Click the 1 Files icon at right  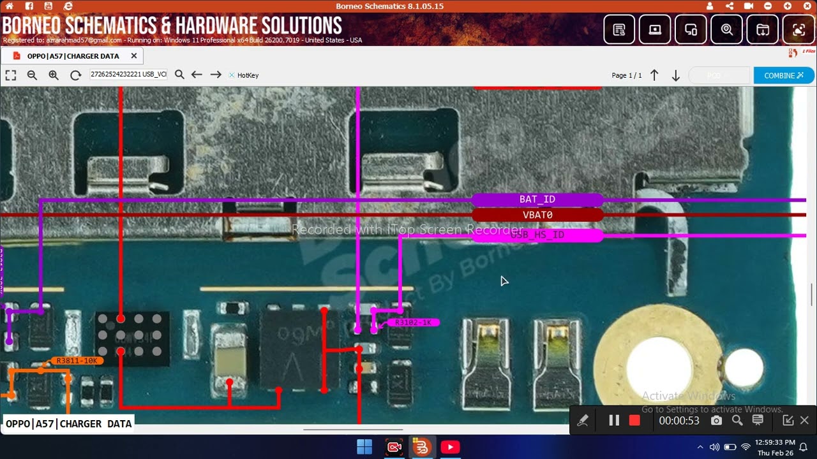[x=801, y=53]
